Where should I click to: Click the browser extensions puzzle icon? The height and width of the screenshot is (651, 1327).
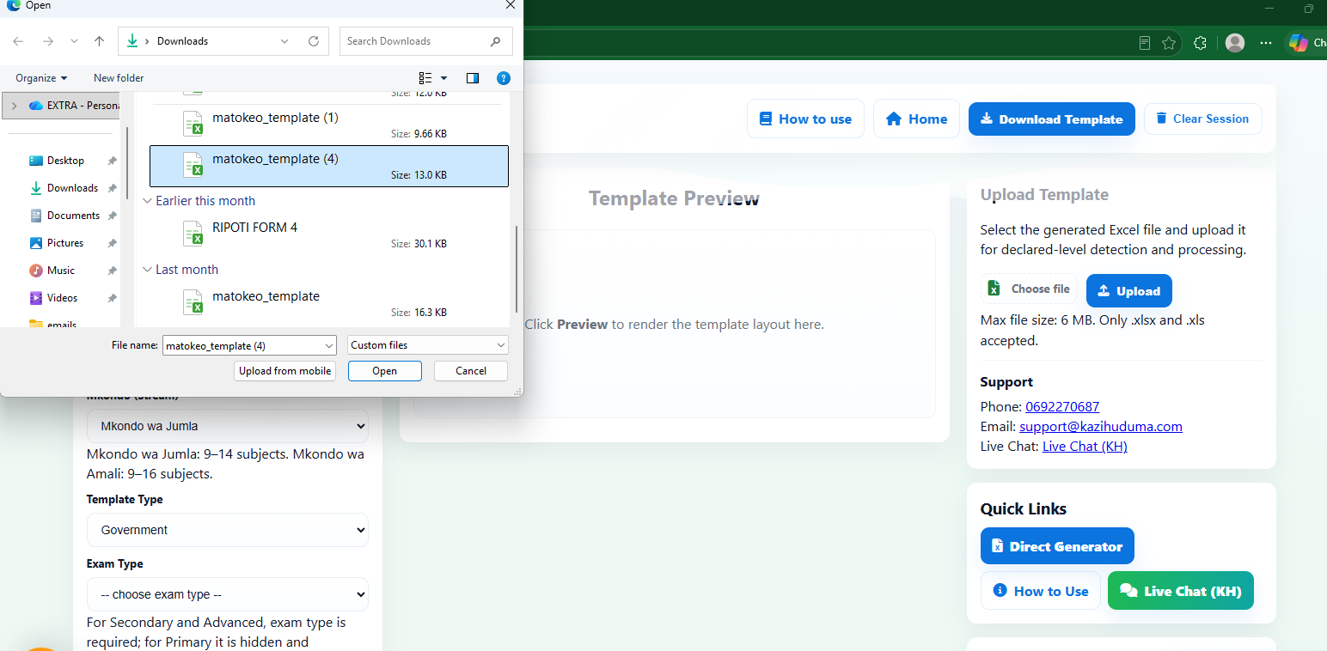point(1201,43)
